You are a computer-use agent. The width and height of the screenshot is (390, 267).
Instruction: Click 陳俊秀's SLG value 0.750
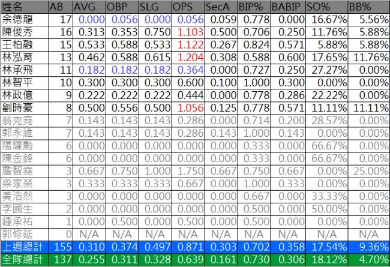(x=157, y=32)
